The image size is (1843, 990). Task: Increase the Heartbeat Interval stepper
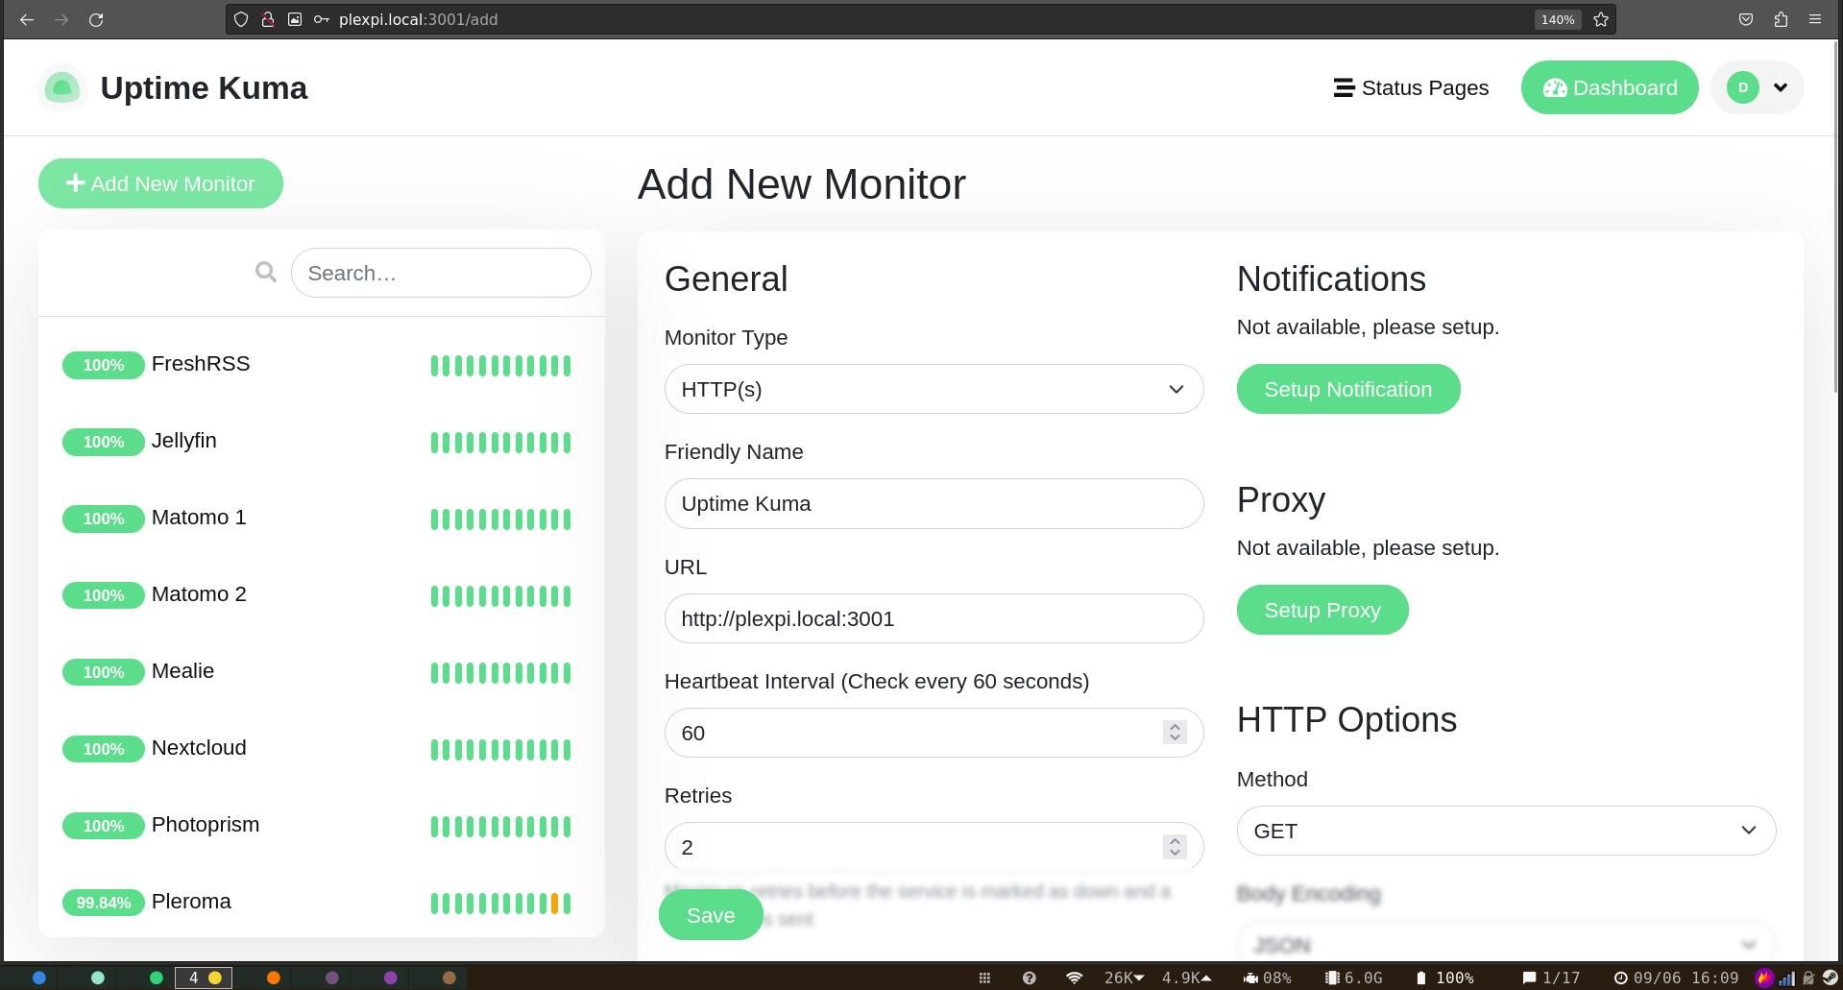pyautogui.click(x=1175, y=727)
